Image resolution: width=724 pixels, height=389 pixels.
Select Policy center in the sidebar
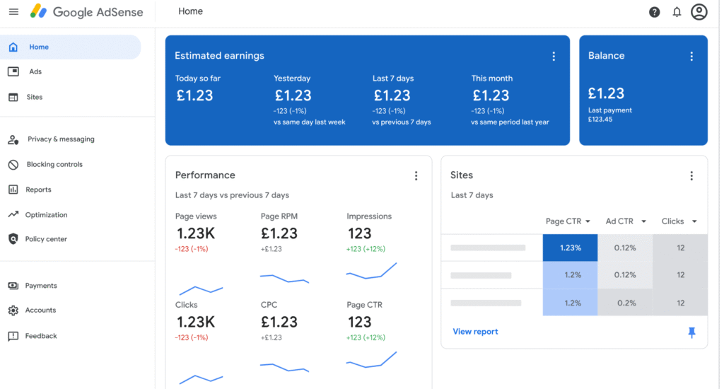46,239
